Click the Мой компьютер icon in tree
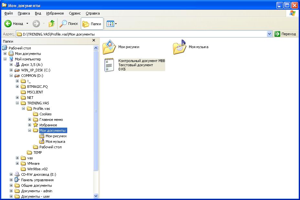 click(x=11, y=59)
